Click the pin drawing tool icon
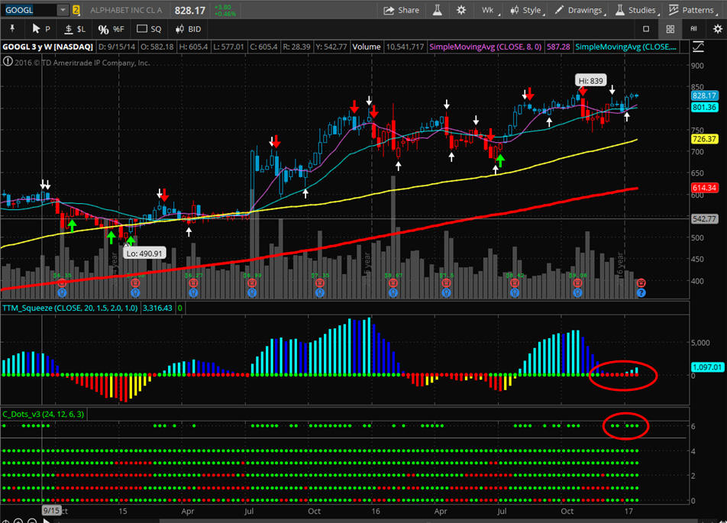 (x=12, y=28)
